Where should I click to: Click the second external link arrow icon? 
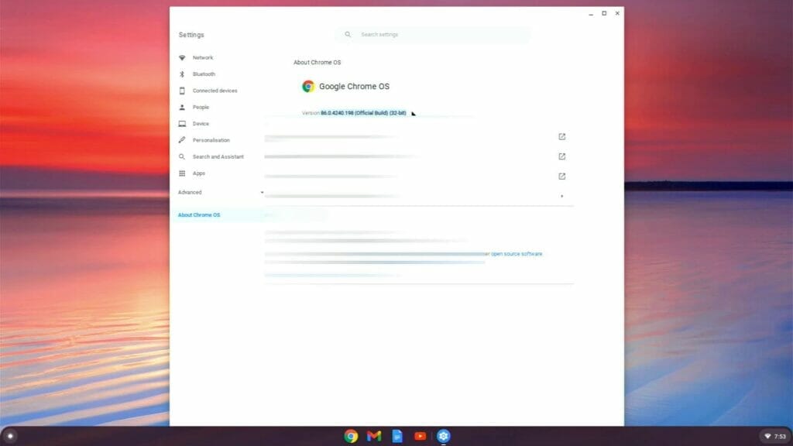click(561, 156)
